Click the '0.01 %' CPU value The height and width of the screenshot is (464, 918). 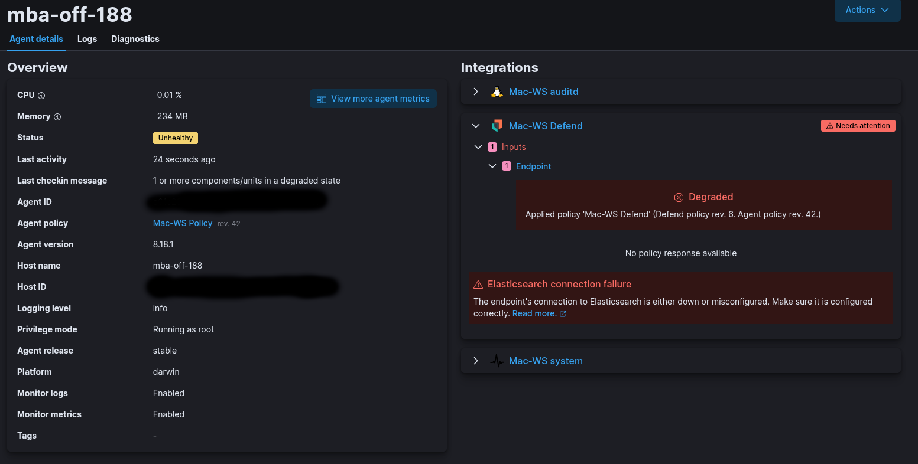[x=170, y=95]
